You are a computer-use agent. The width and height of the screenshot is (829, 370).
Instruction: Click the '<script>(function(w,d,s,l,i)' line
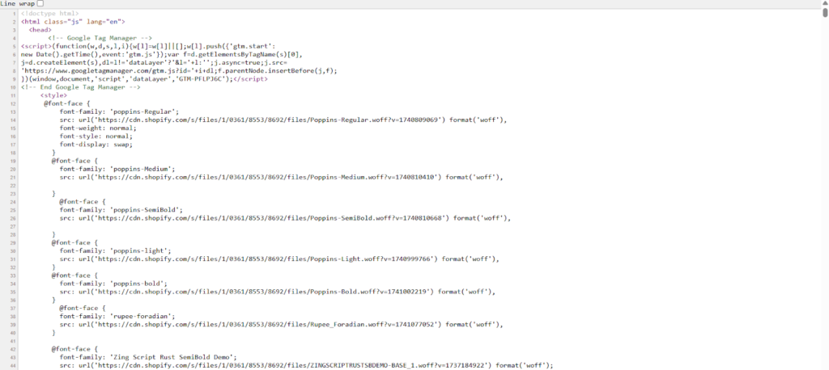click(x=148, y=46)
